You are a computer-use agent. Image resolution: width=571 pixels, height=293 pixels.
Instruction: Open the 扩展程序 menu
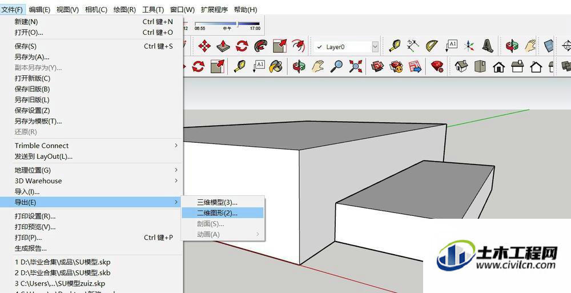click(214, 10)
